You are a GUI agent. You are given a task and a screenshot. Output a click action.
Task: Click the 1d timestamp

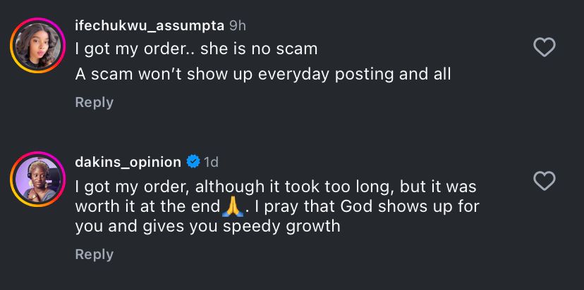point(211,162)
